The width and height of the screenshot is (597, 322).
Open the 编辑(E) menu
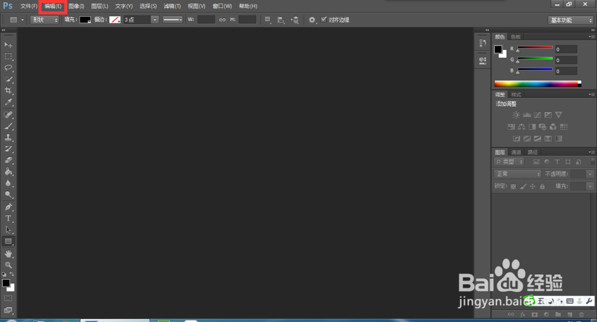coord(53,6)
